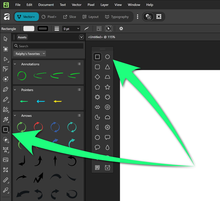Select the Artistic Text tool

5,150
